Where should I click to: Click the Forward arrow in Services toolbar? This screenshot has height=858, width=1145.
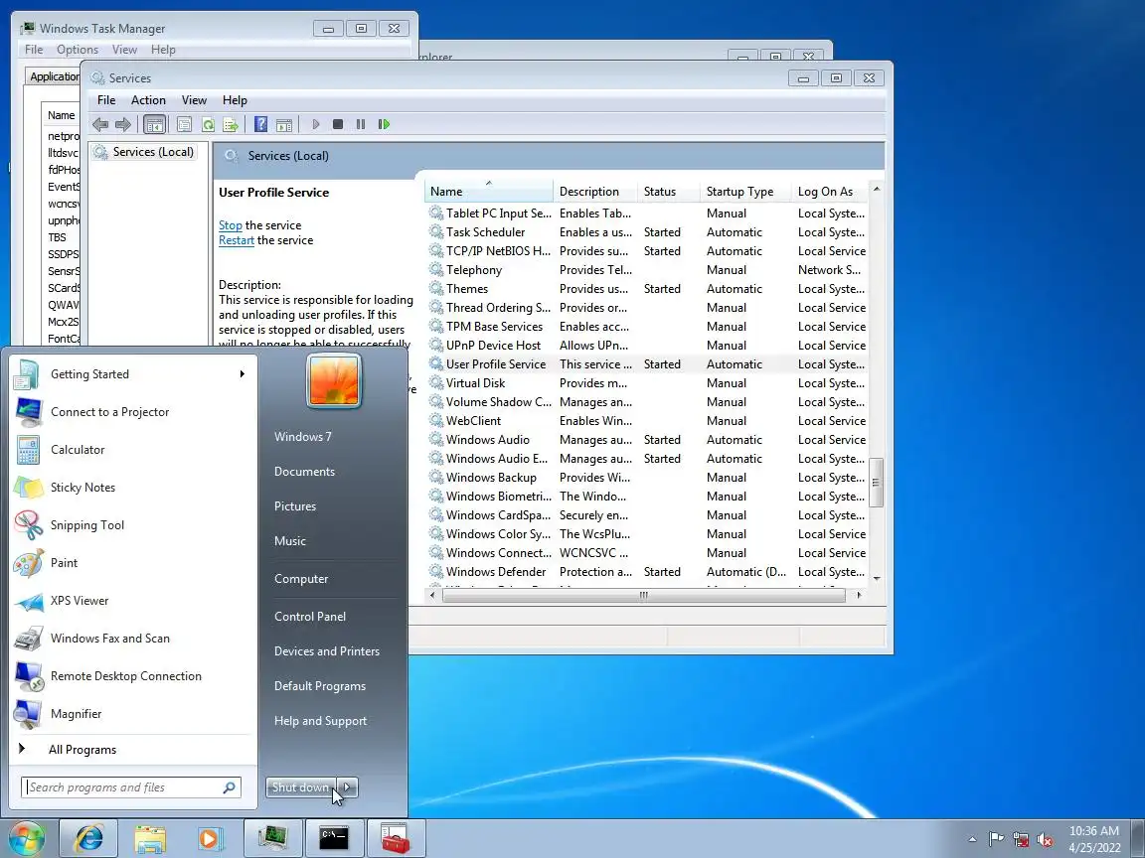pyautogui.click(x=123, y=125)
